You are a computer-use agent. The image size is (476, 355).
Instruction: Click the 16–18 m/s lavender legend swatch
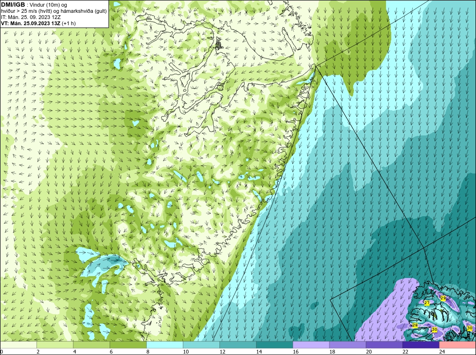point(311,345)
